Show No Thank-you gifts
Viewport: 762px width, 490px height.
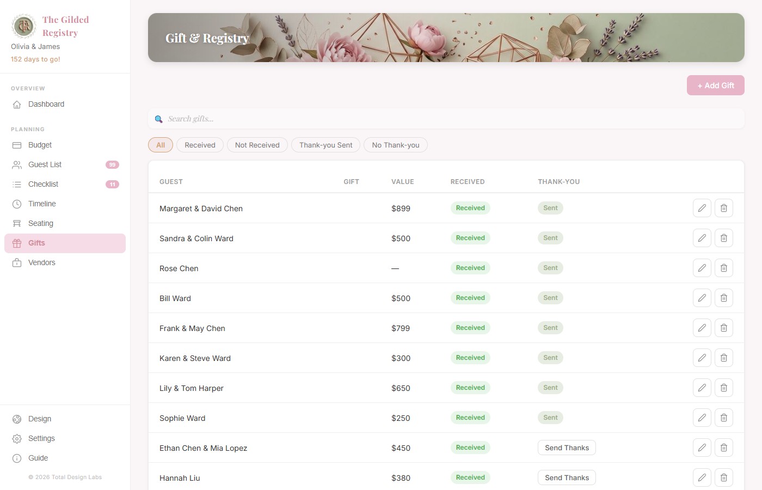[x=396, y=145]
